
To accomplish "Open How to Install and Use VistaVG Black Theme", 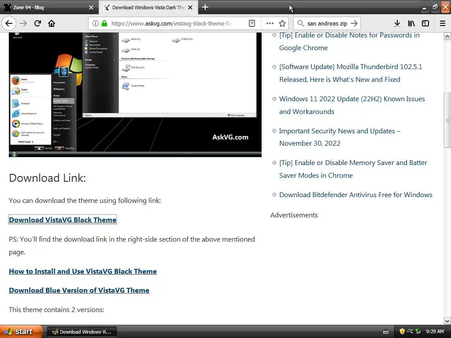I will [x=83, y=271].
